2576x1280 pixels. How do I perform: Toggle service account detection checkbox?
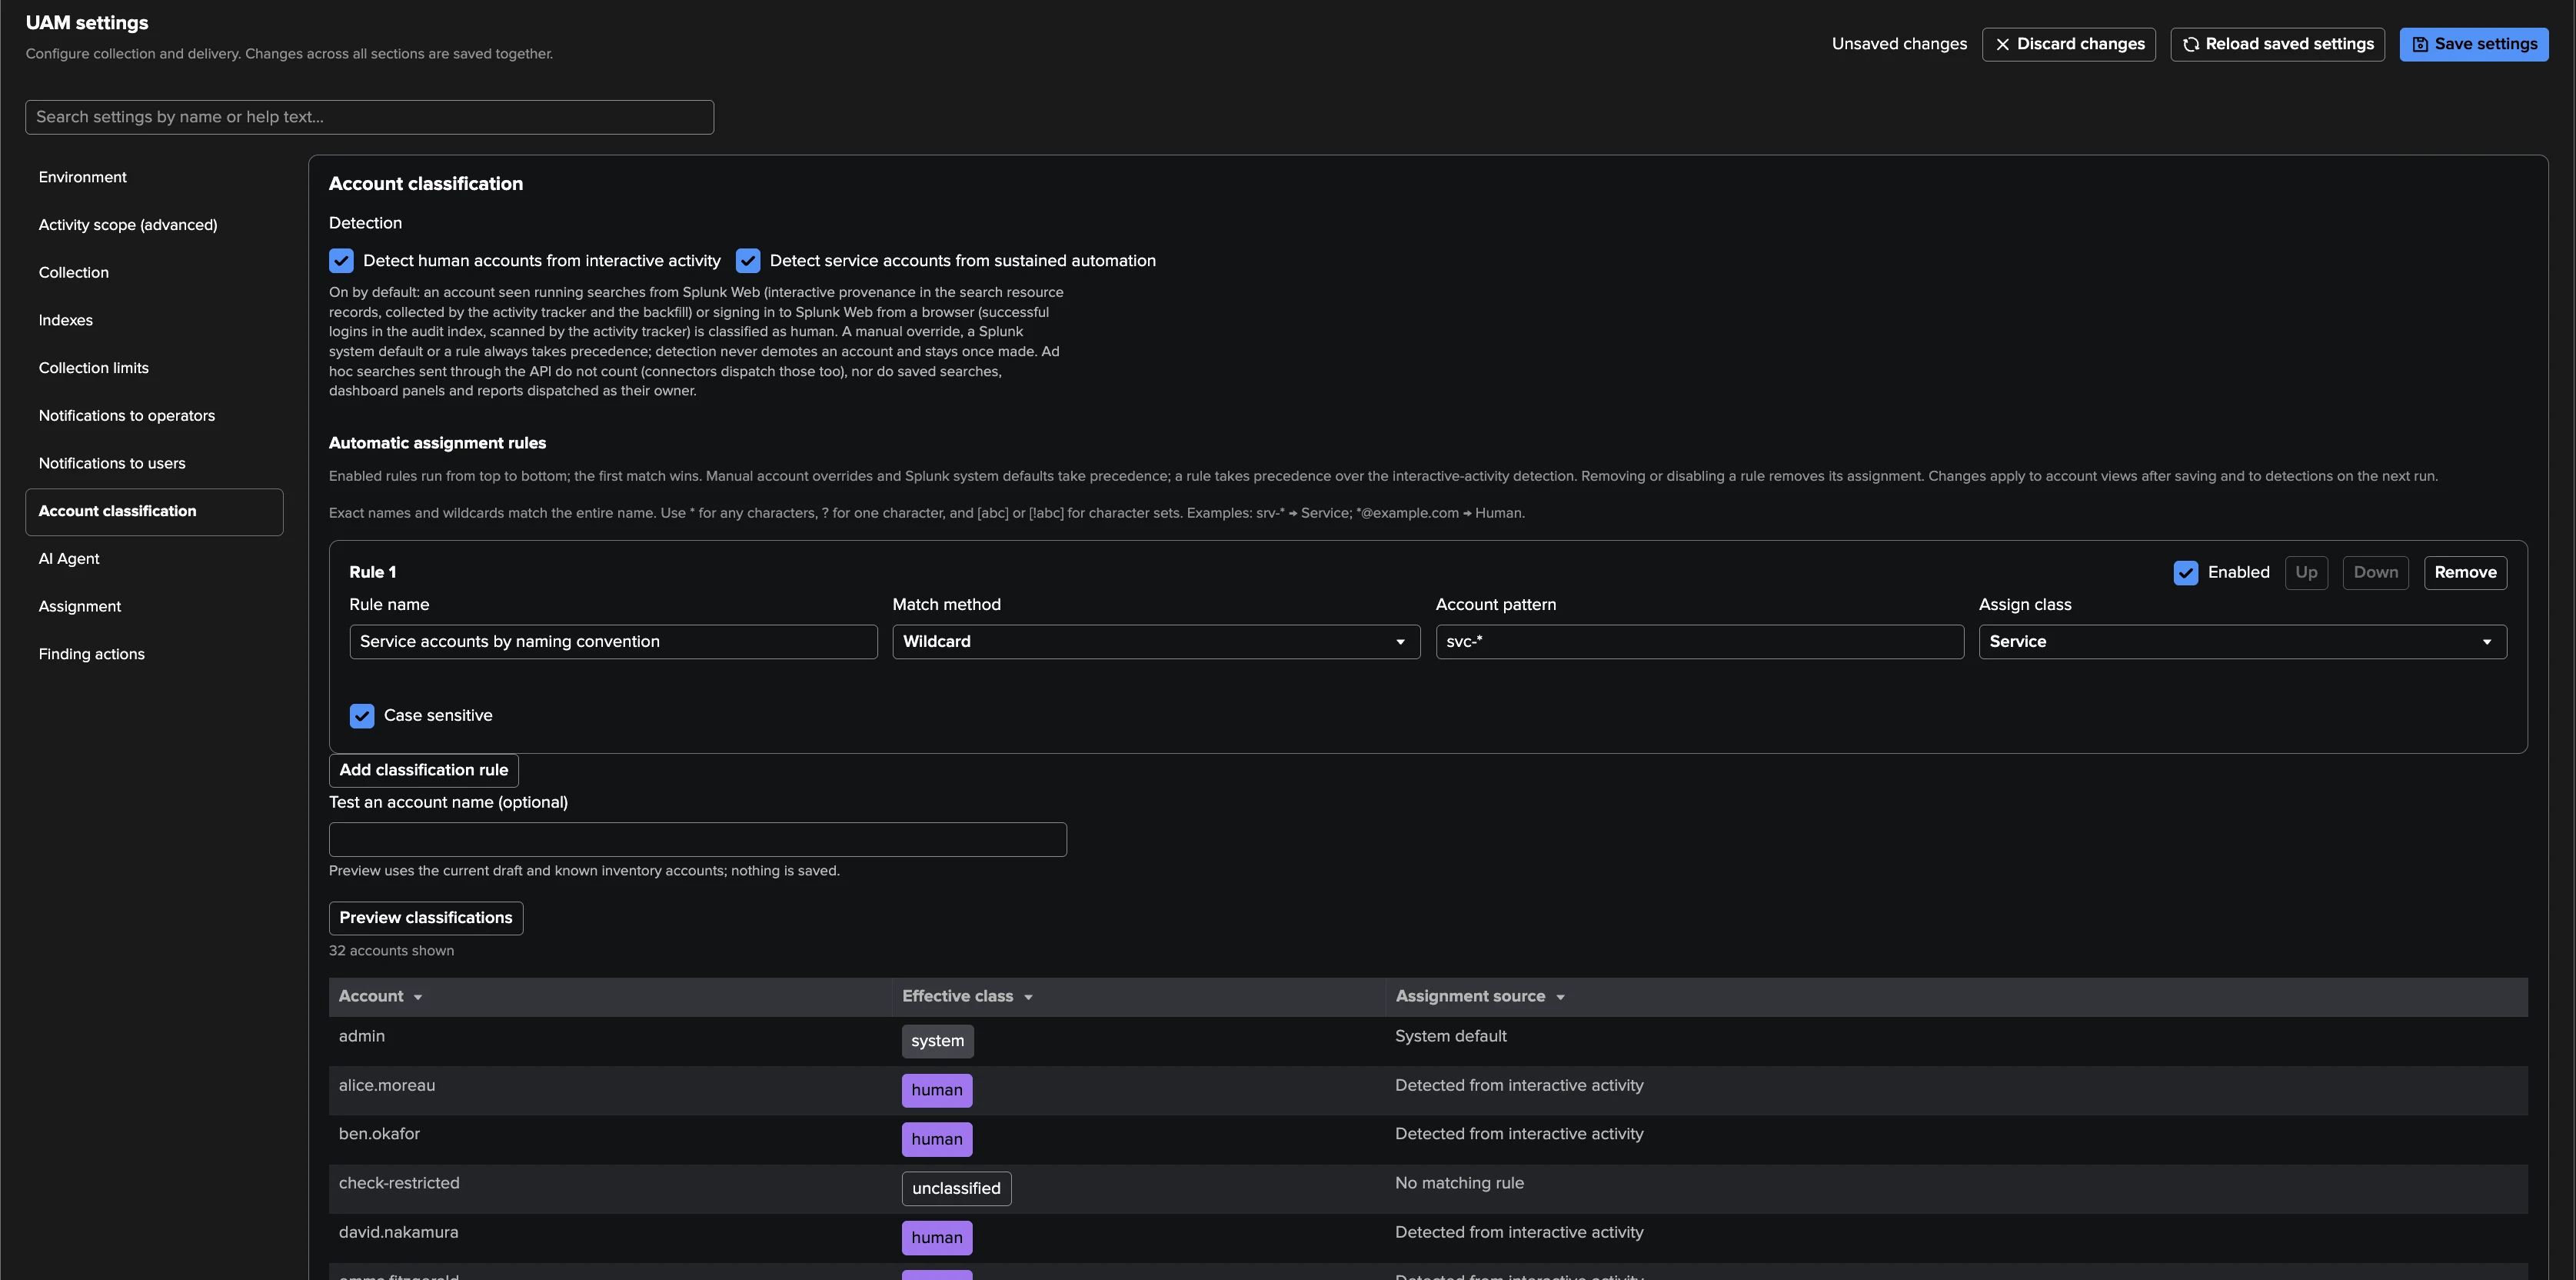748,261
